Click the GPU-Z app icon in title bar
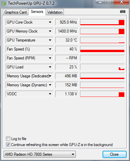 tap(4, 3)
